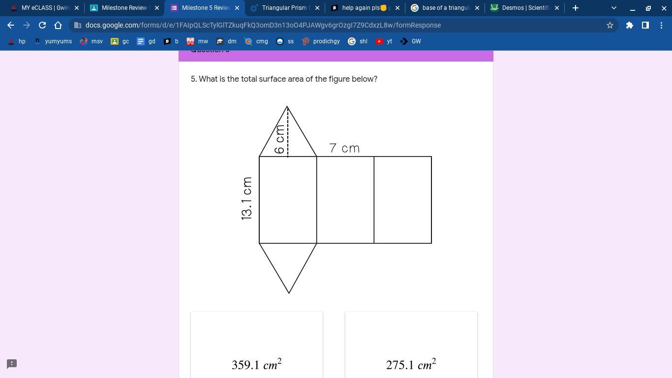672x378 pixels.
Task: Open the gc bookmark
Action: click(120, 41)
